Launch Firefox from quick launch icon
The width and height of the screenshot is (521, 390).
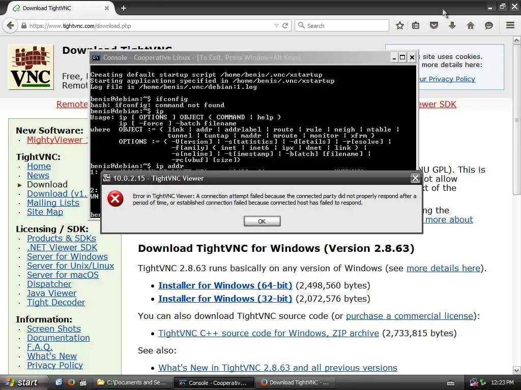pyautogui.click(x=71, y=382)
